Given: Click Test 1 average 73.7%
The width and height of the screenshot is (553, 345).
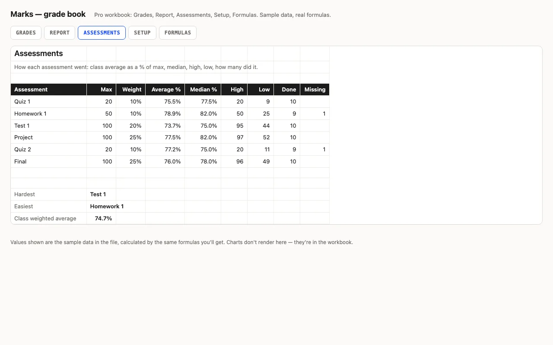Looking at the screenshot, I should click(x=165, y=126).
